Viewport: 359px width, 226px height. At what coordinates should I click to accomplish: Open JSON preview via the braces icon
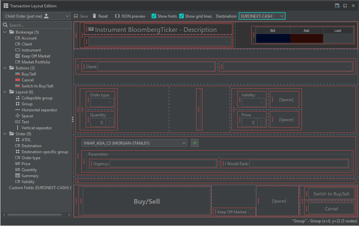pyautogui.click(x=117, y=16)
